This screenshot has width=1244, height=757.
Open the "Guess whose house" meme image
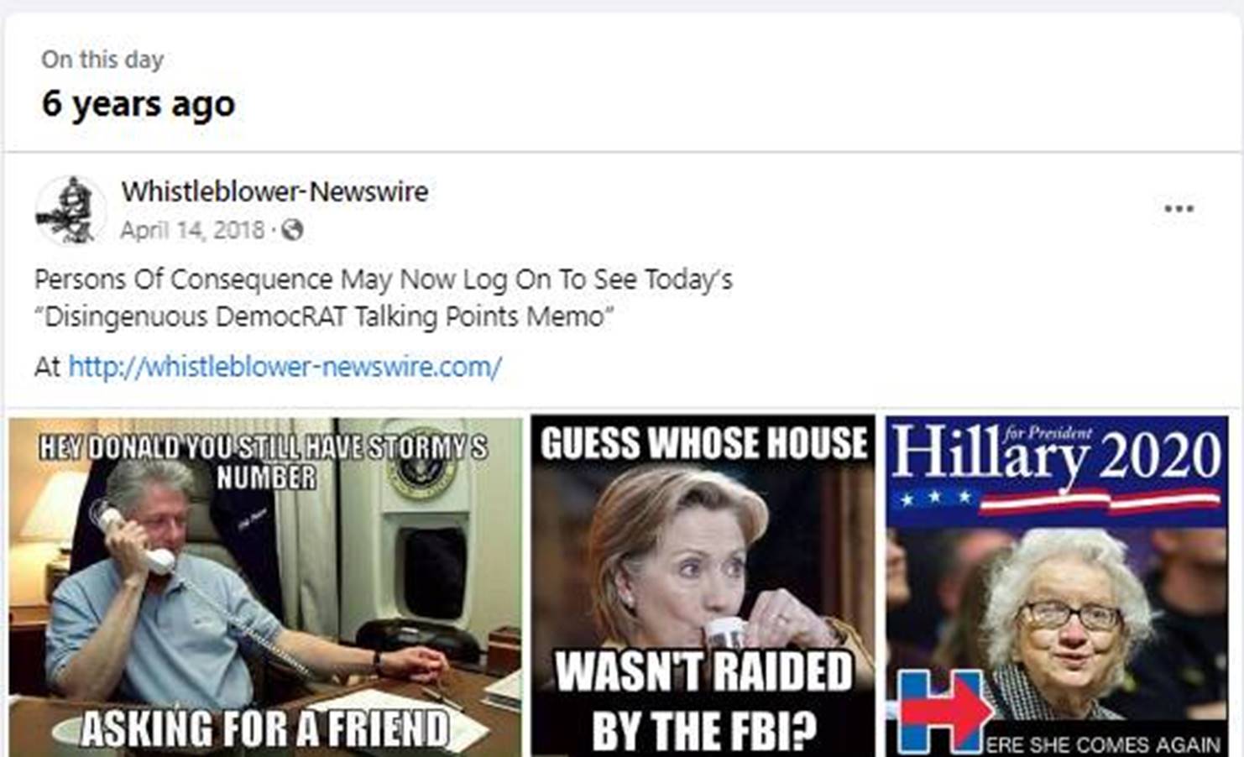click(703, 587)
